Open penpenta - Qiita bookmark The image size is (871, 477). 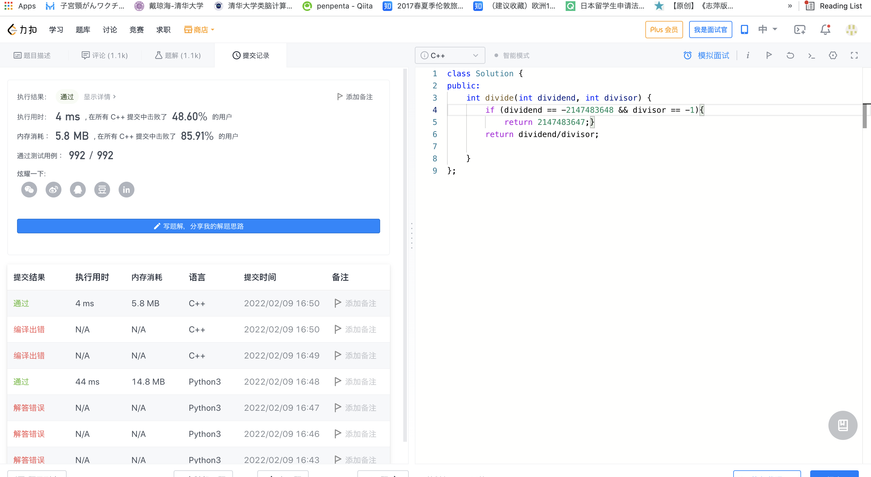[x=338, y=6]
